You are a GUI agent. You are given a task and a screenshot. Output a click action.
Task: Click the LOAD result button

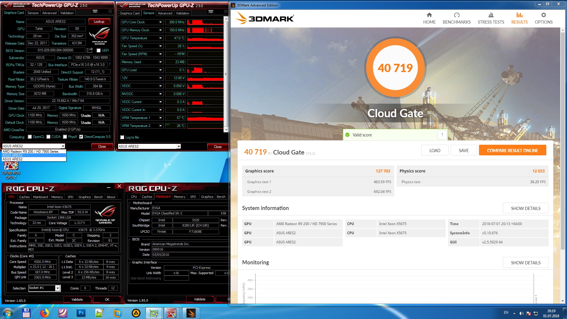pos(435,150)
